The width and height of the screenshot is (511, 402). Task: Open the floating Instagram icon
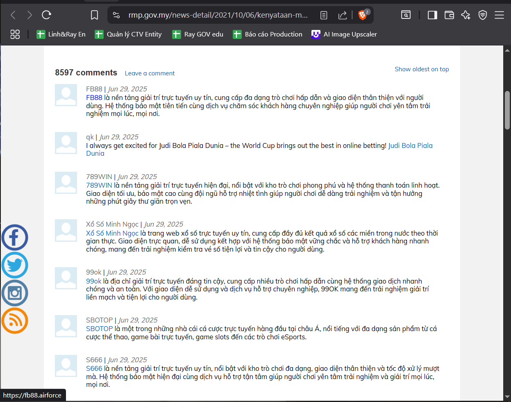tap(15, 293)
